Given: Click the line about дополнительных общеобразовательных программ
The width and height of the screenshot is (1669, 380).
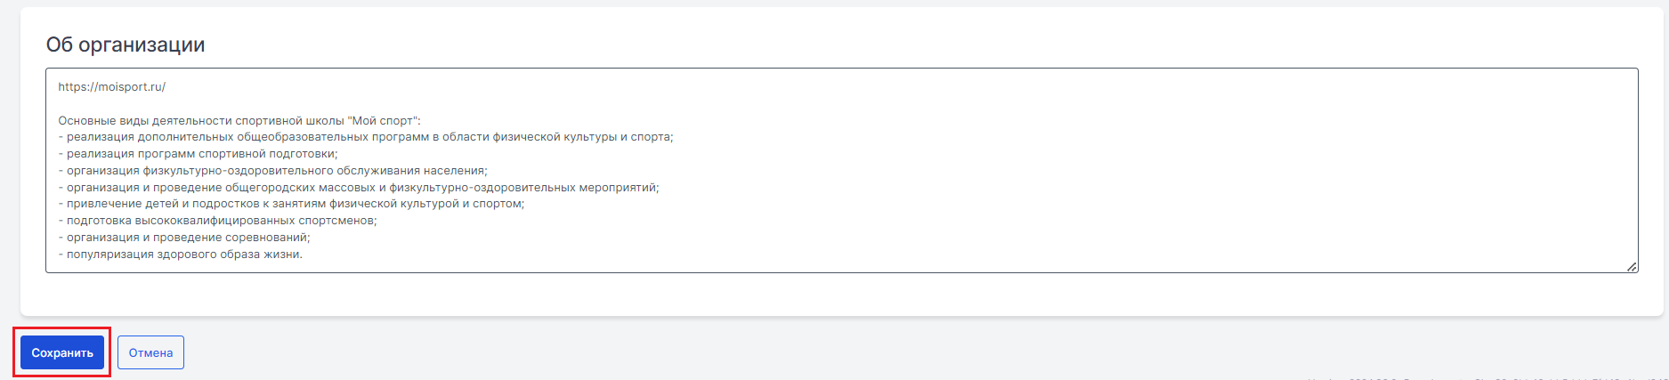Looking at the screenshot, I should click(366, 137).
